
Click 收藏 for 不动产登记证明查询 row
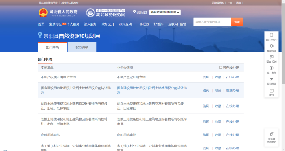(218, 77)
